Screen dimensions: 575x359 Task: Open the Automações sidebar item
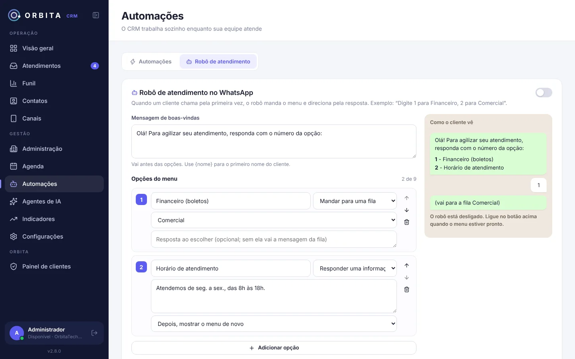(x=54, y=184)
